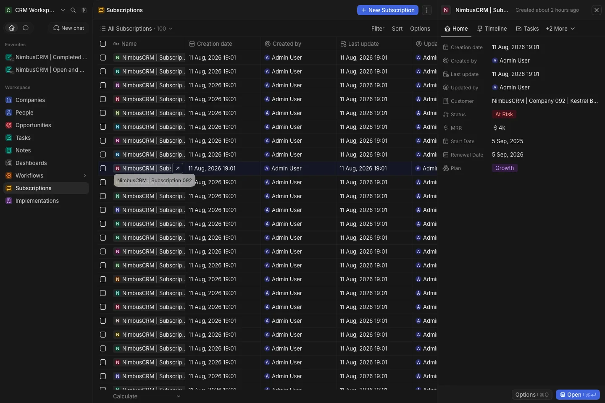This screenshot has width=605, height=403.
Task: Open Dashboards icon in workspace list
Action: point(9,163)
